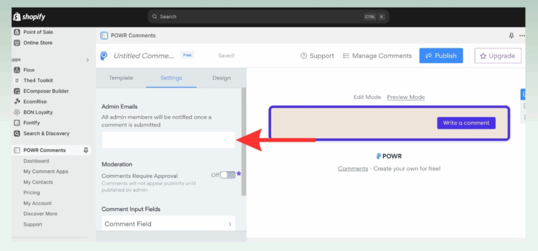Click the Shopify logo
The width and height of the screenshot is (538, 251).
[x=29, y=16]
